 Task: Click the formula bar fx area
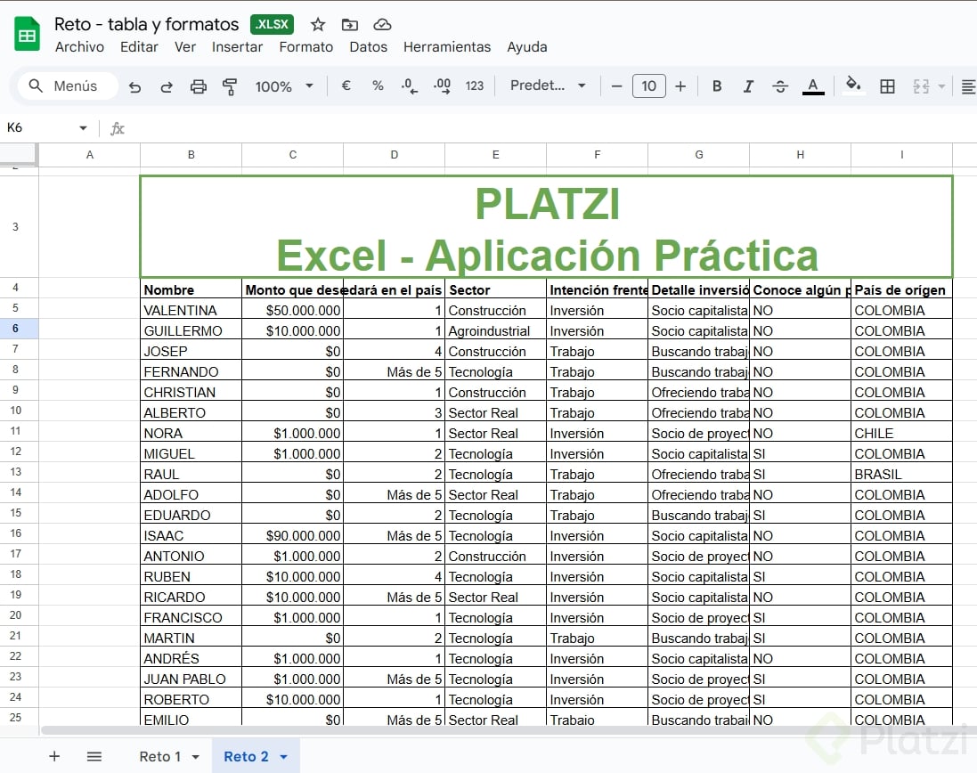point(118,128)
